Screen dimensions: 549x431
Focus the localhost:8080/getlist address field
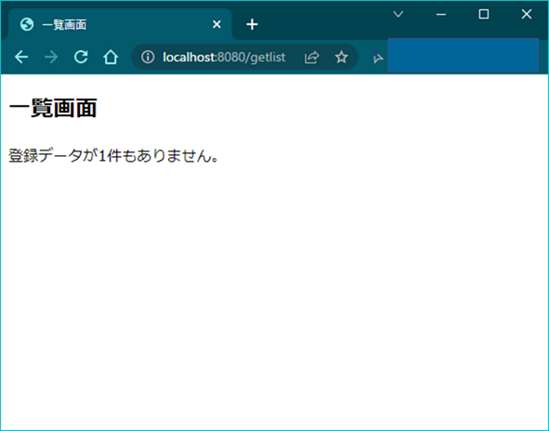224,57
